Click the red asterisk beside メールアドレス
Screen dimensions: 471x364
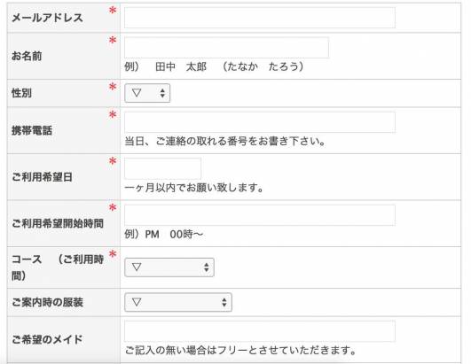113,11
